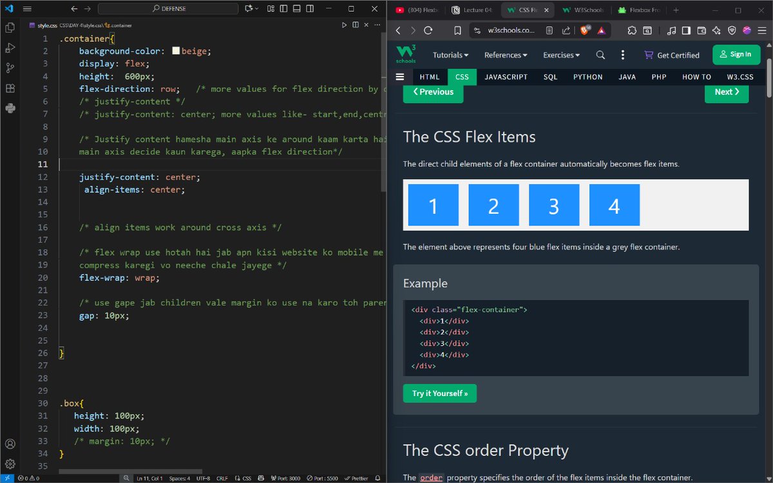This screenshot has height=483, width=773.
Task: Run Live Preview using the play icon
Action: (345, 24)
